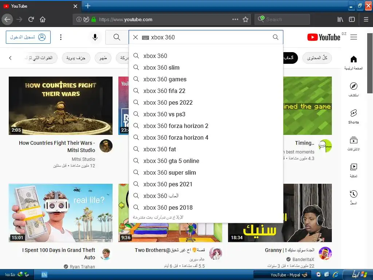Toggle the browser sidebar icon
The image size is (373, 280).
click(x=352, y=19)
